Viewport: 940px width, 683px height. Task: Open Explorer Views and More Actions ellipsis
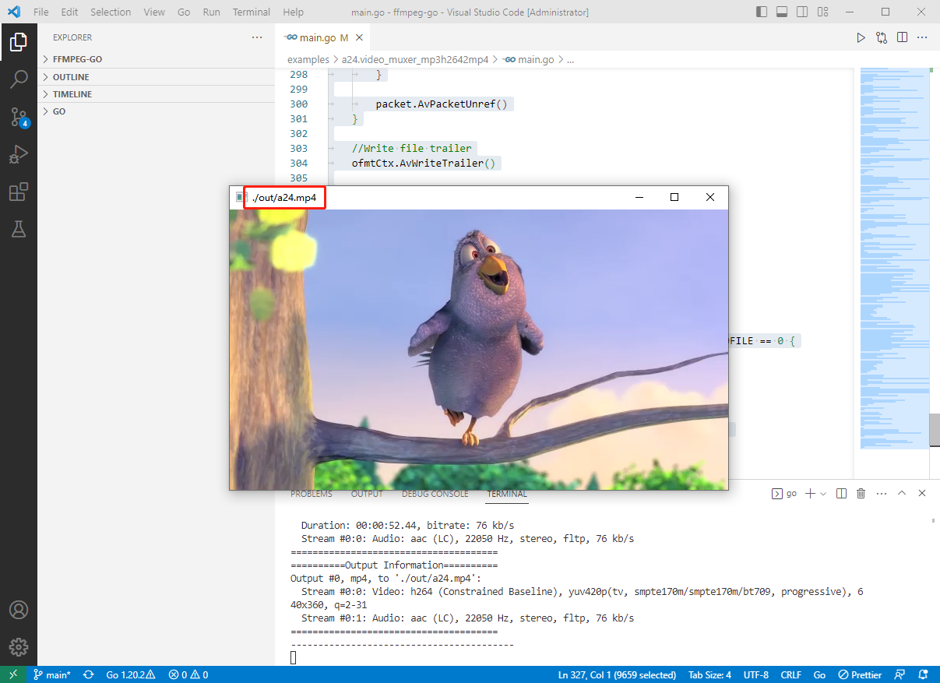pyautogui.click(x=257, y=37)
